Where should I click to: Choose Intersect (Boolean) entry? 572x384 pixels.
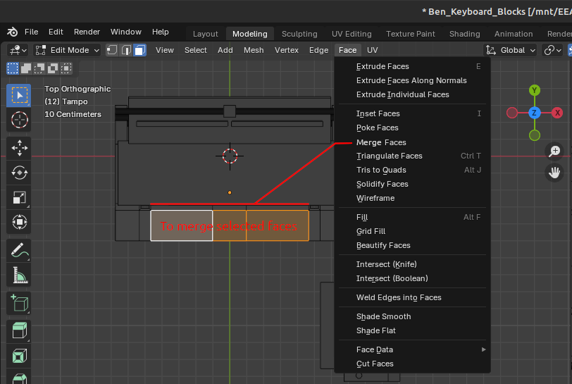(412, 278)
